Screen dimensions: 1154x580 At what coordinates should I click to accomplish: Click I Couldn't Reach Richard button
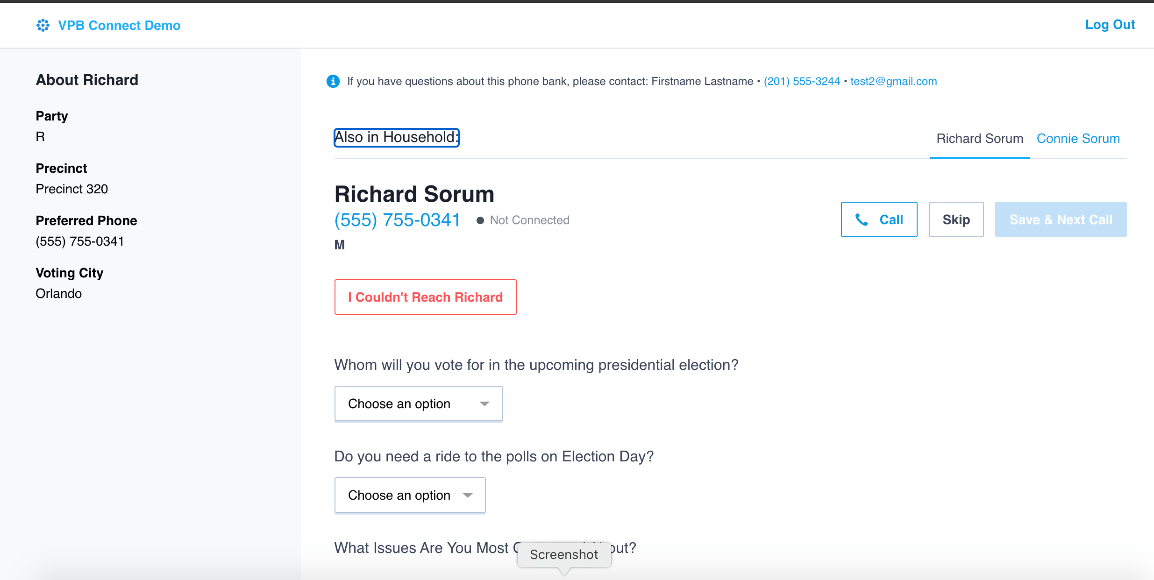426,297
